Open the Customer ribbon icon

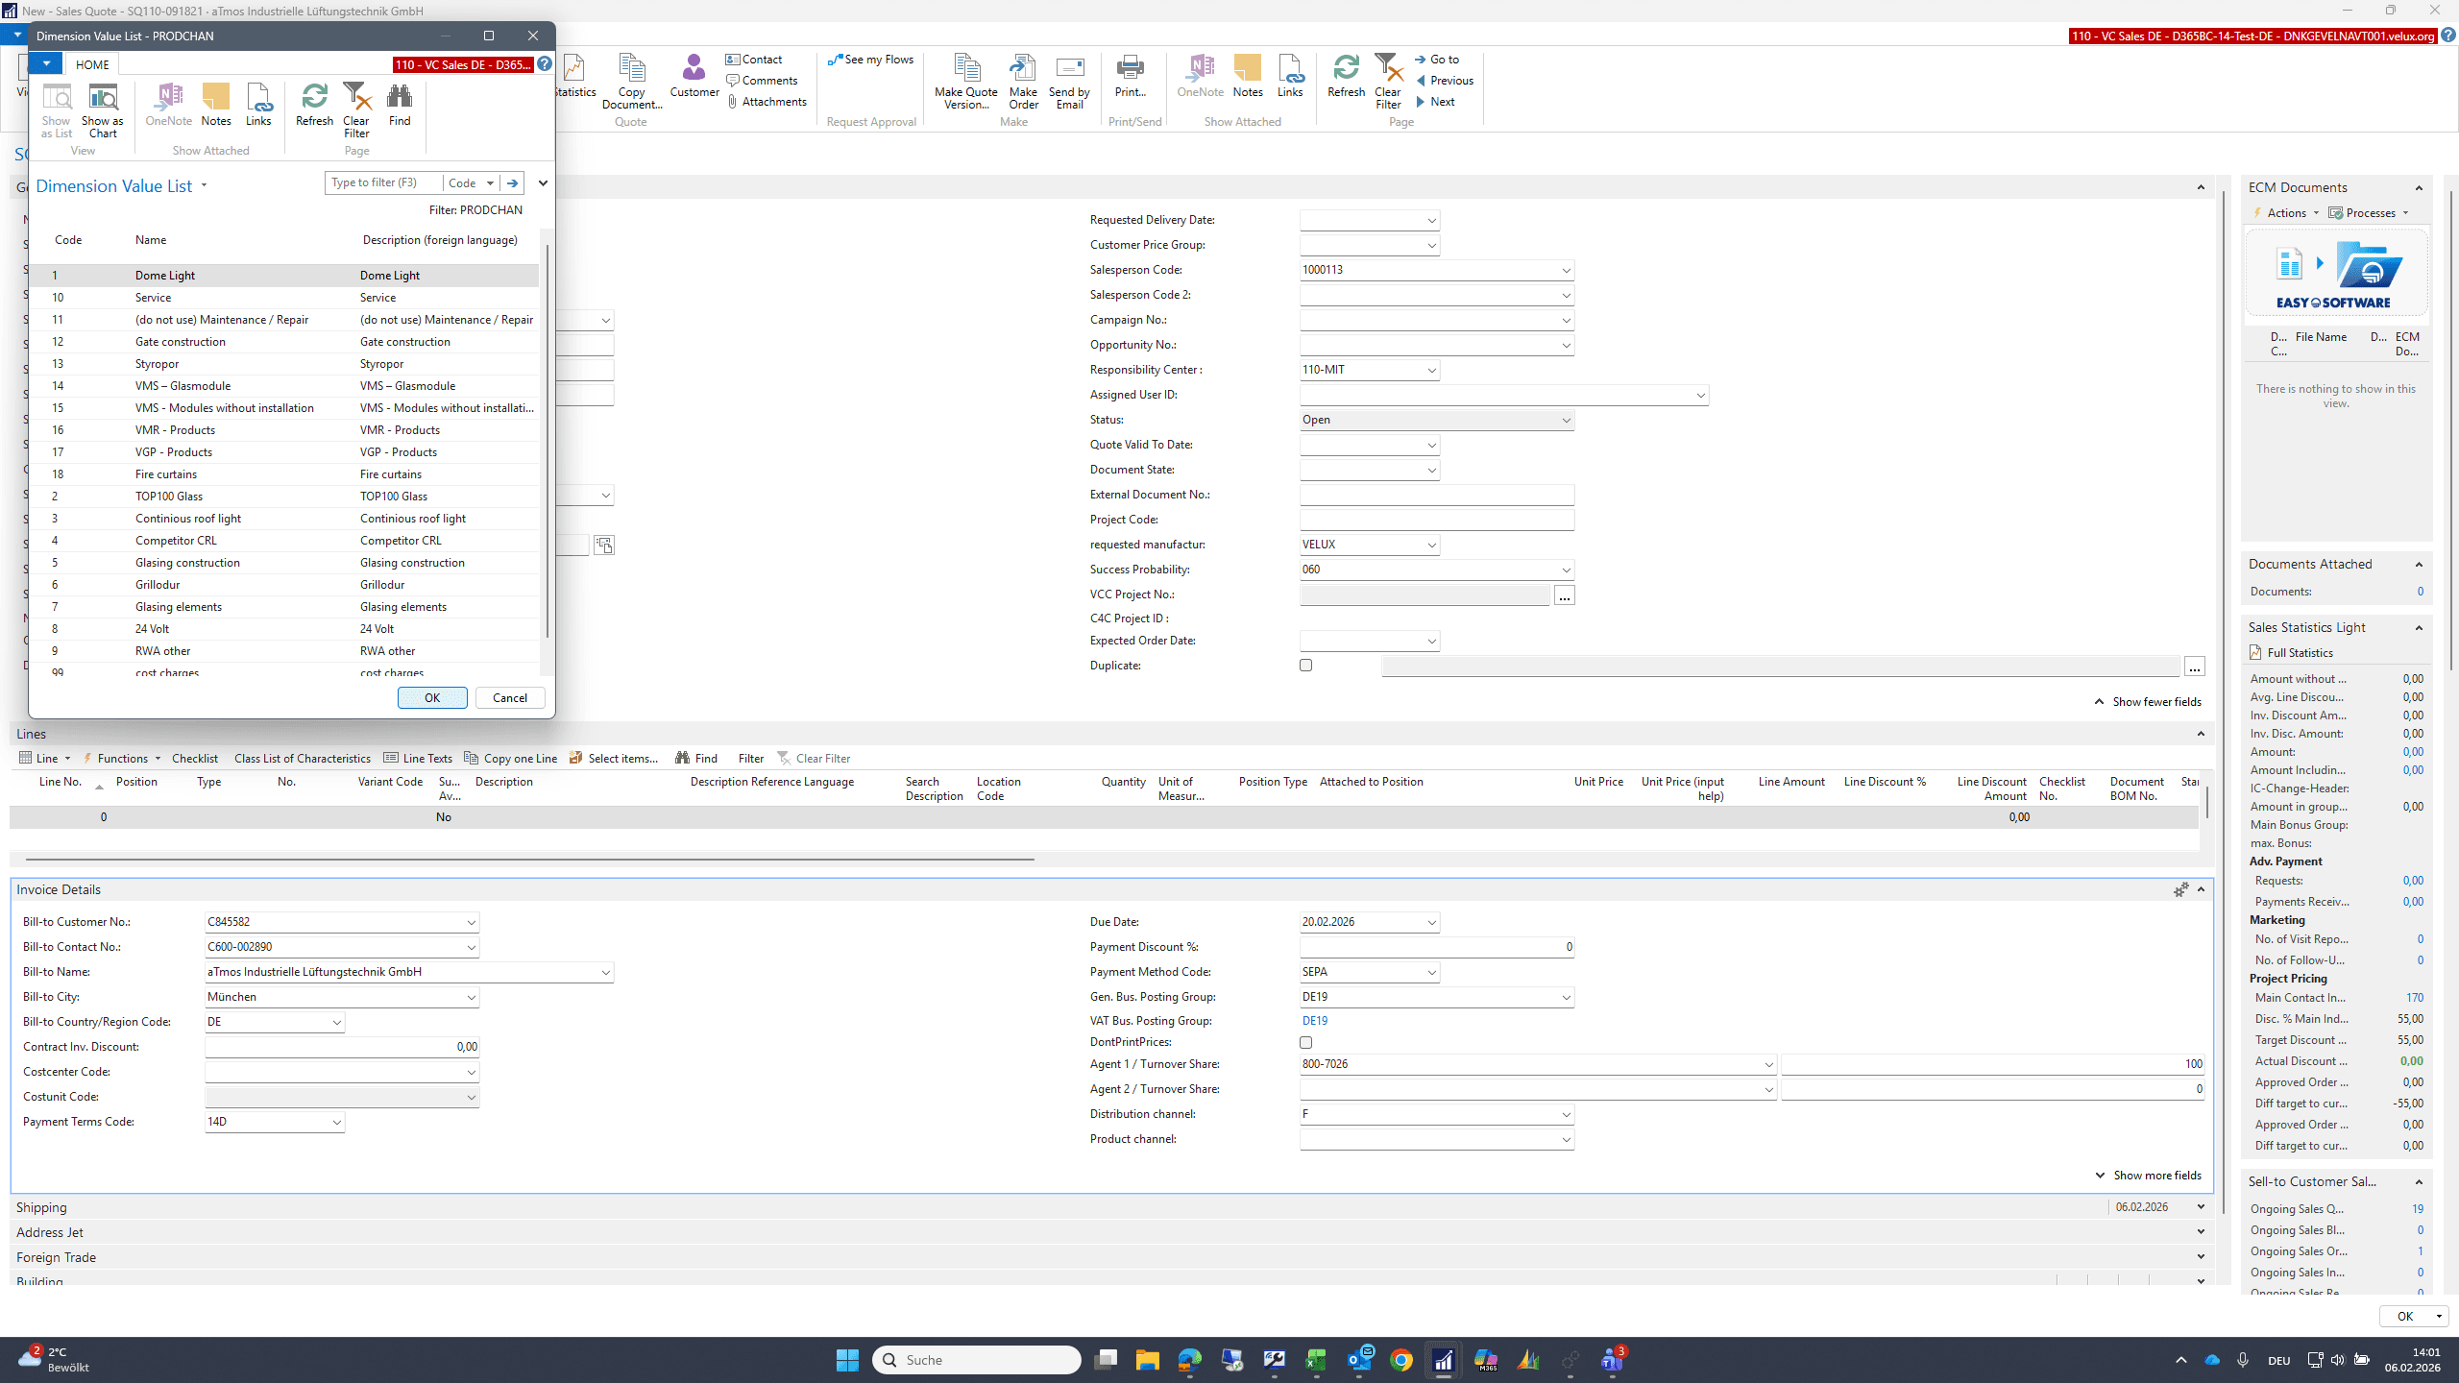[694, 76]
